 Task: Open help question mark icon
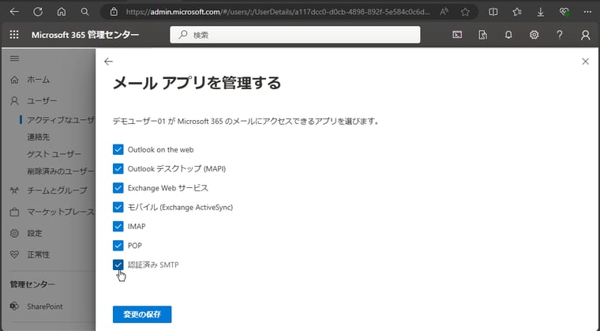point(560,35)
